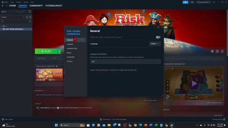Open the game manage gear icon
The image size is (228, 128).
[212, 51]
